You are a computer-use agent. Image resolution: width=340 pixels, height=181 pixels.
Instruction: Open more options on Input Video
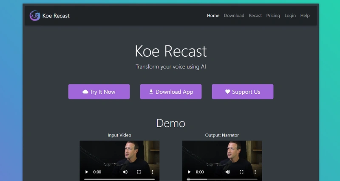click(x=153, y=172)
